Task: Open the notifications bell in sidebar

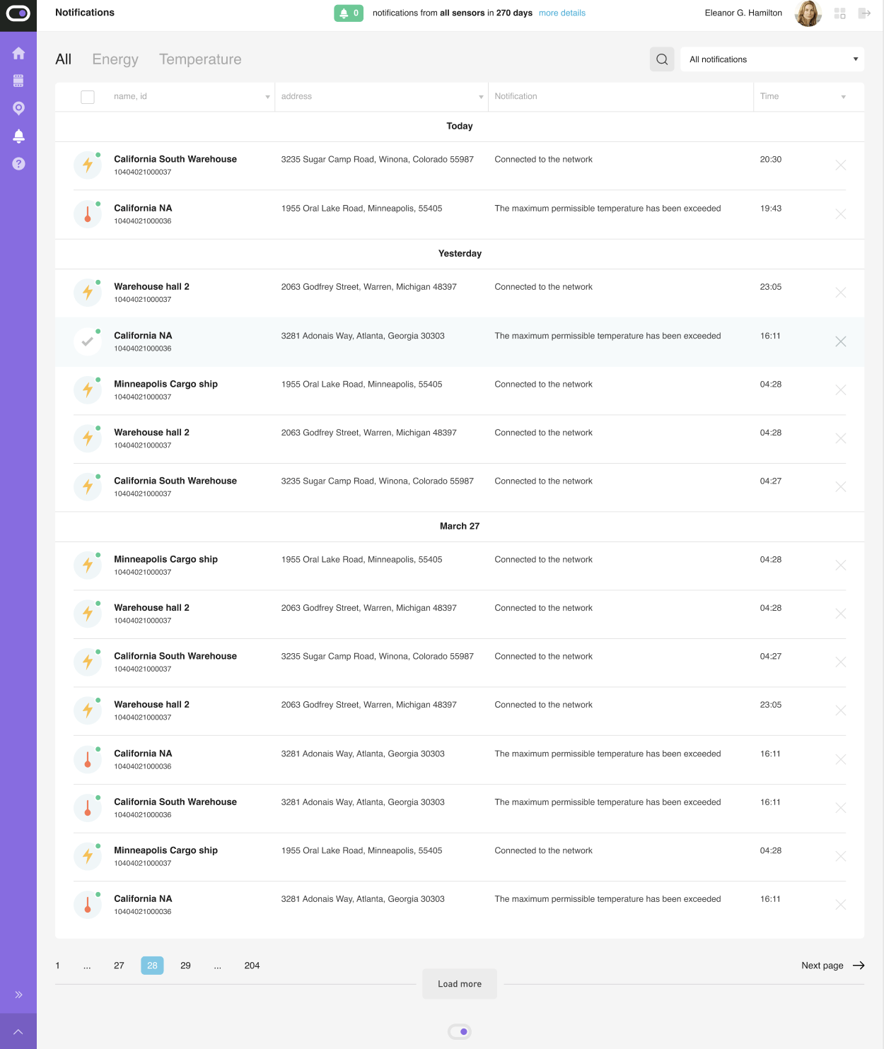Action: point(18,136)
